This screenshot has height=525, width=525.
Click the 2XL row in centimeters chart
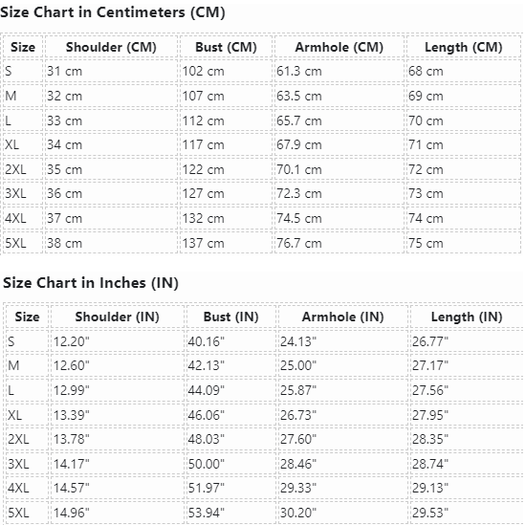pyautogui.click(x=262, y=169)
